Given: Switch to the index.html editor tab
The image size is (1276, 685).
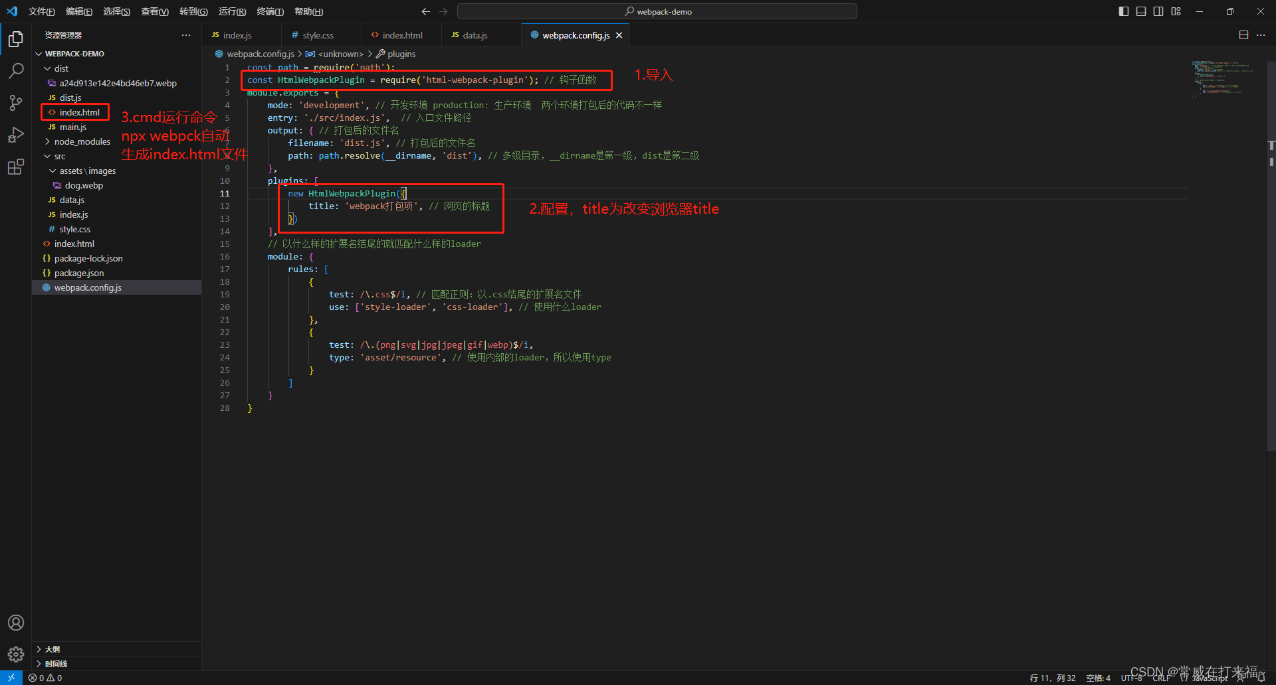Looking at the screenshot, I should click(x=402, y=35).
